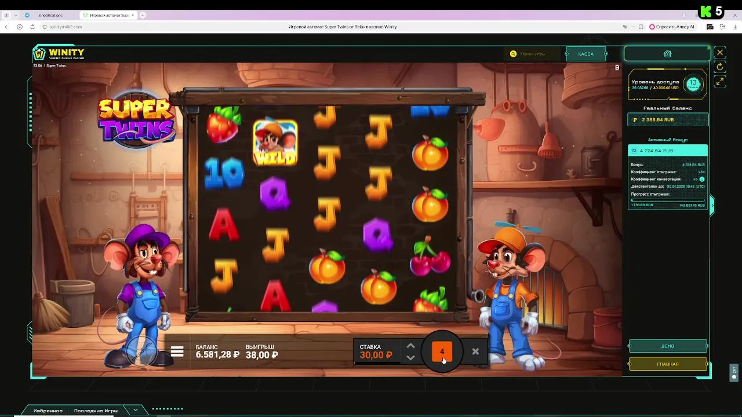Open a new browser tab
The image size is (742, 417).
tap(143, 15)
